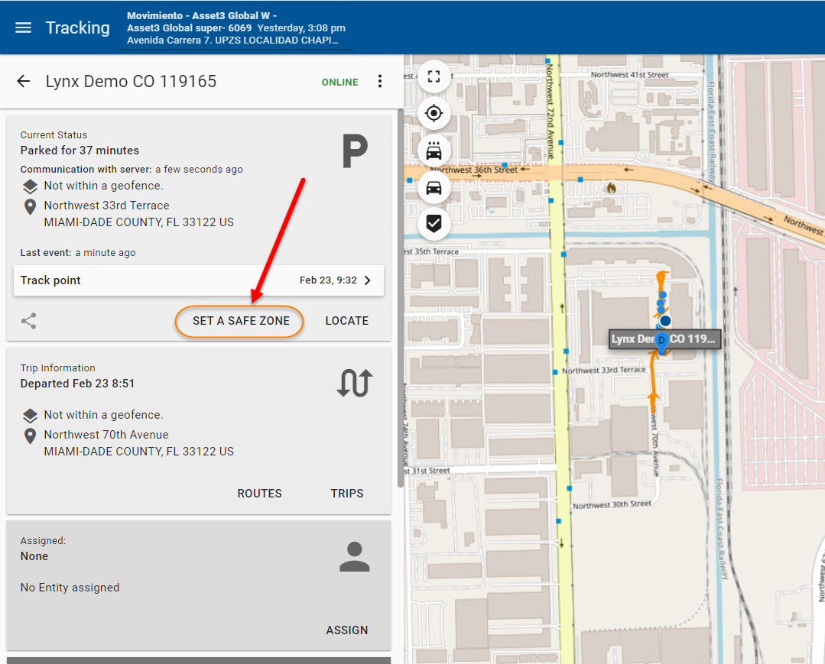Expand the Track point event row
825x664 pixels.
199,280
